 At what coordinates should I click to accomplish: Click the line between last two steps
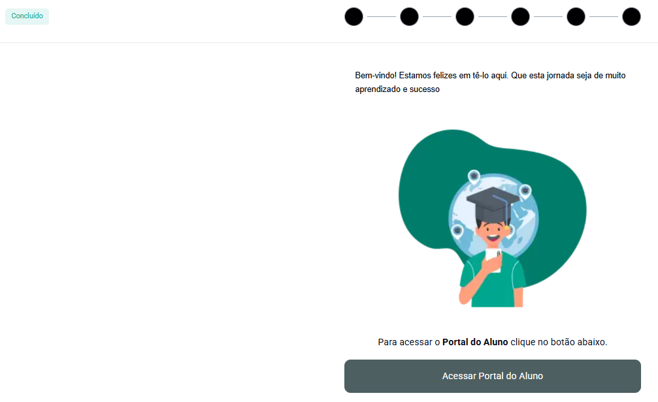(x=604, y=17)
